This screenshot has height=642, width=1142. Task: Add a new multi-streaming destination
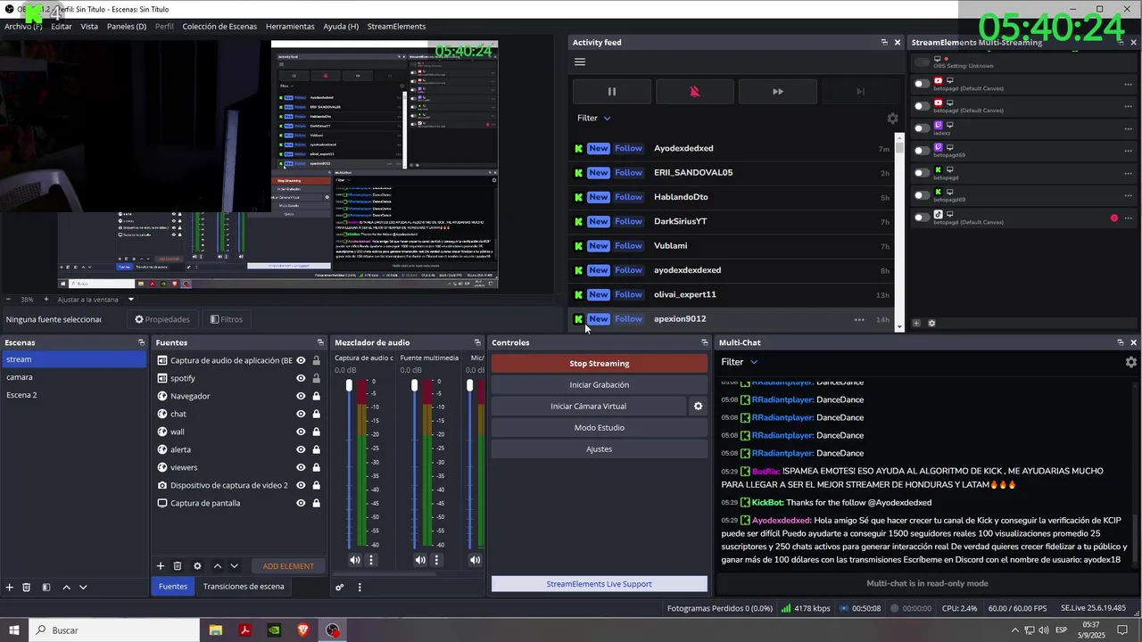point(916,323)
